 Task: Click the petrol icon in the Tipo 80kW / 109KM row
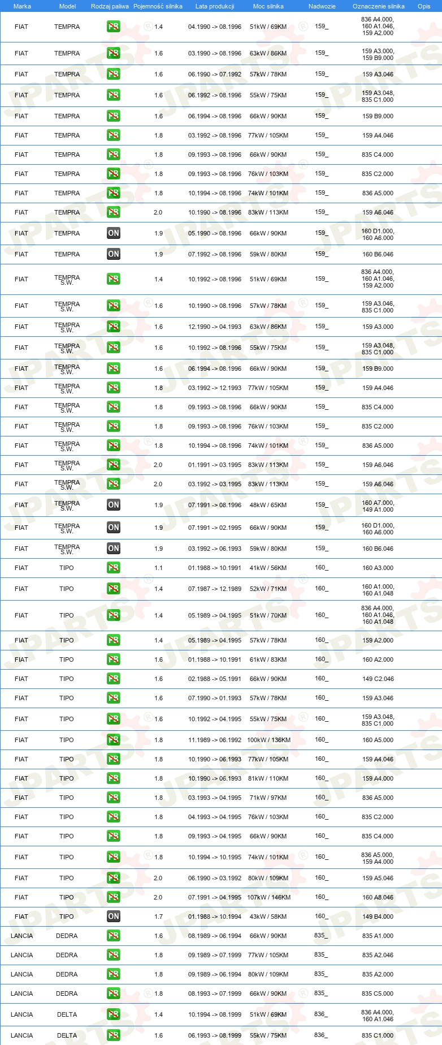pyautogui.click(x=114, y=878)
